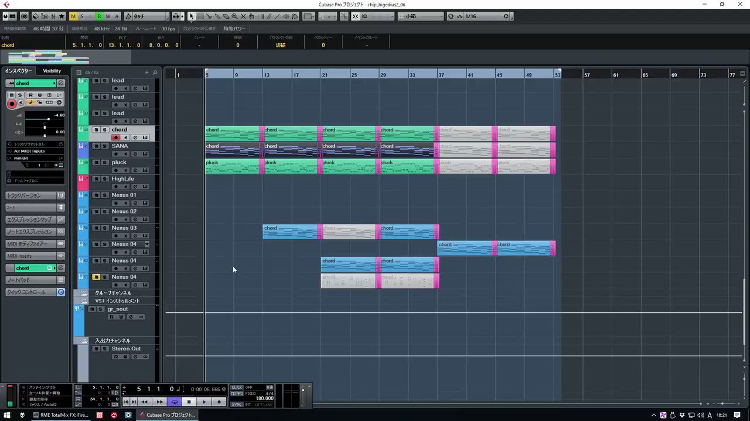Toggle the transport Cycle loop button

point(174,402)
